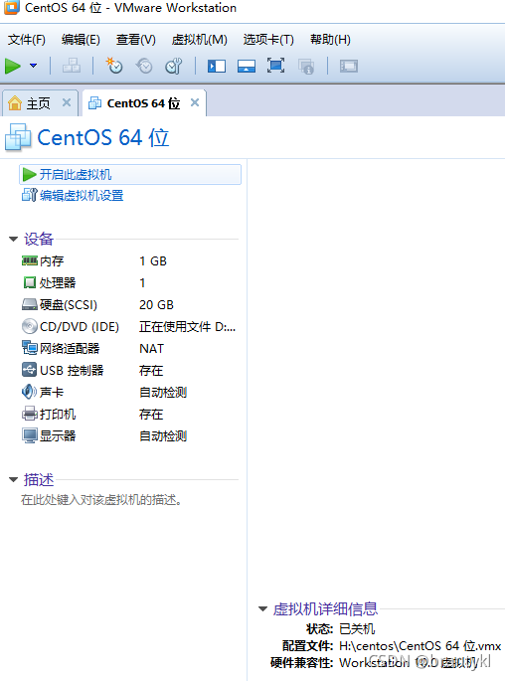The image size is (505, 681).
Task: Click the 处理器 processor device icon
Action: (30, 282)
